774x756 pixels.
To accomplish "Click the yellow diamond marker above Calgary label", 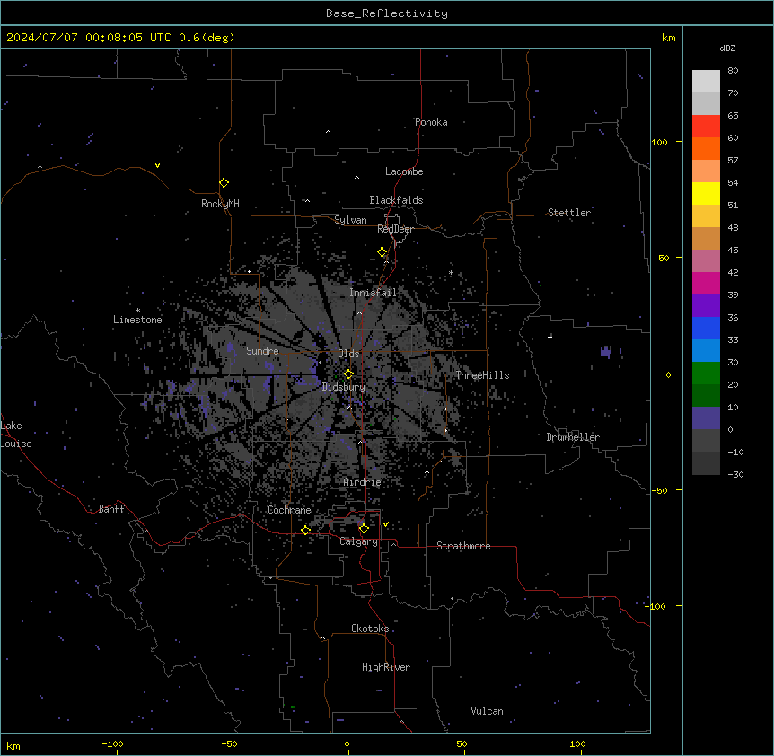I will 364,529.
